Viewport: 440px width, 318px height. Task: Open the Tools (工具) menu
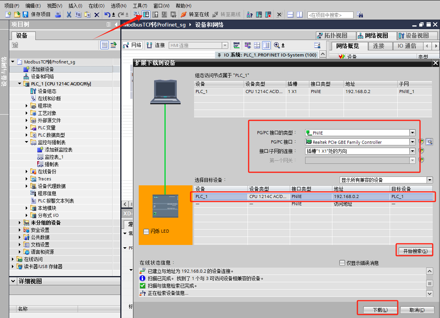(x=140, y=6)
